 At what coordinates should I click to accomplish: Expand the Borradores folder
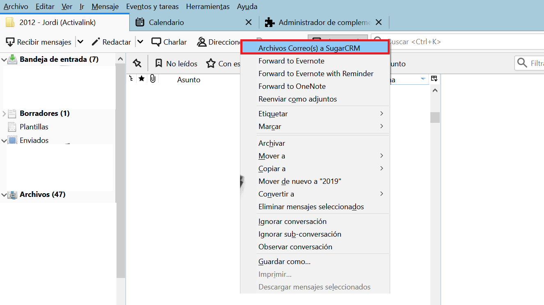coord(4,113)
